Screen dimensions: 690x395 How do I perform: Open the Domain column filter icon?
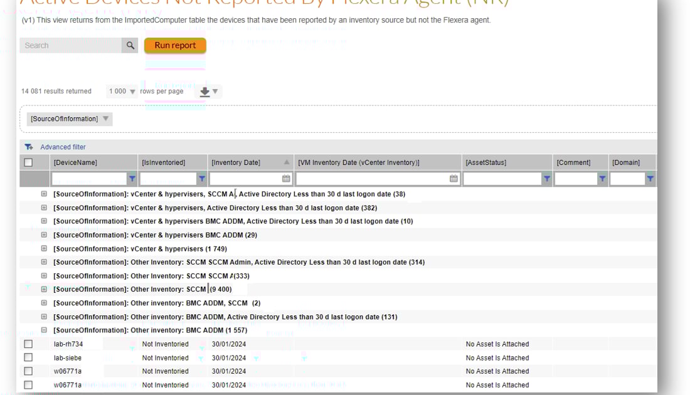650,178
